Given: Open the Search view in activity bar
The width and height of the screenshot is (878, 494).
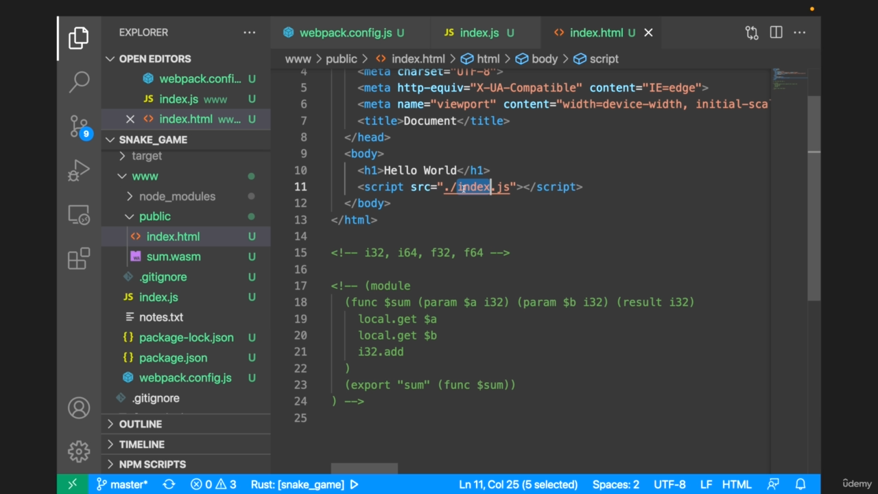Looking at the screenshot, I should coord(79,82).
